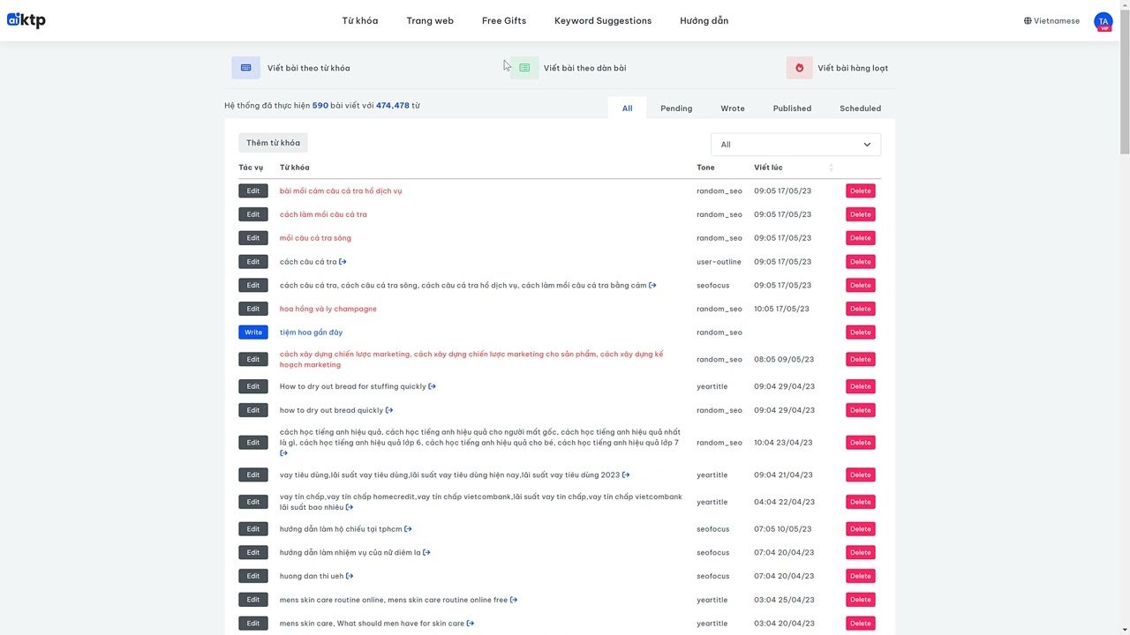Open the link icon after cách làm mồi câu cá tra bằng cám
The image size is (1130, 635).
tap(653, 285)
